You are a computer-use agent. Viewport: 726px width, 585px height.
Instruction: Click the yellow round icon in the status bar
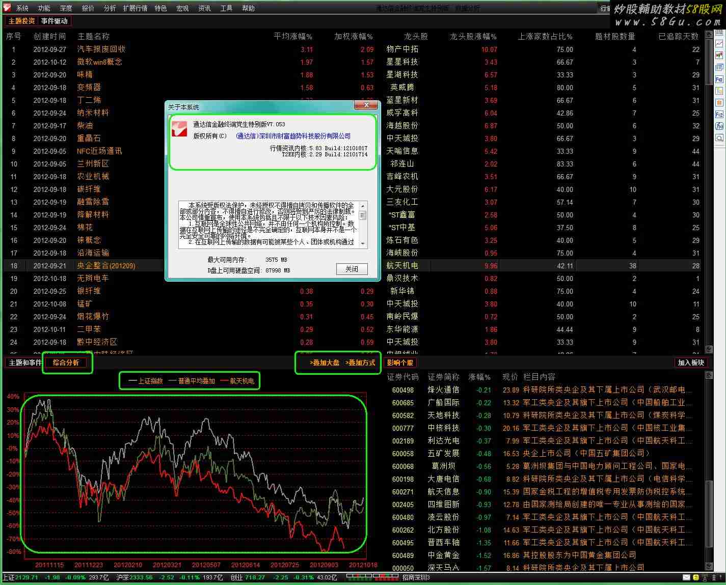click(696, 577)
